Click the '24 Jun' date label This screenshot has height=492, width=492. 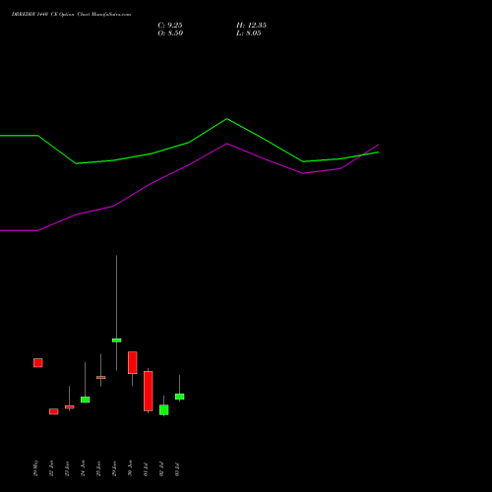coord(83,468)
